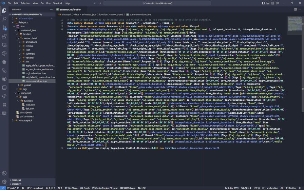Click the ports forwarded counter in status bar

[x=60, y=188]
